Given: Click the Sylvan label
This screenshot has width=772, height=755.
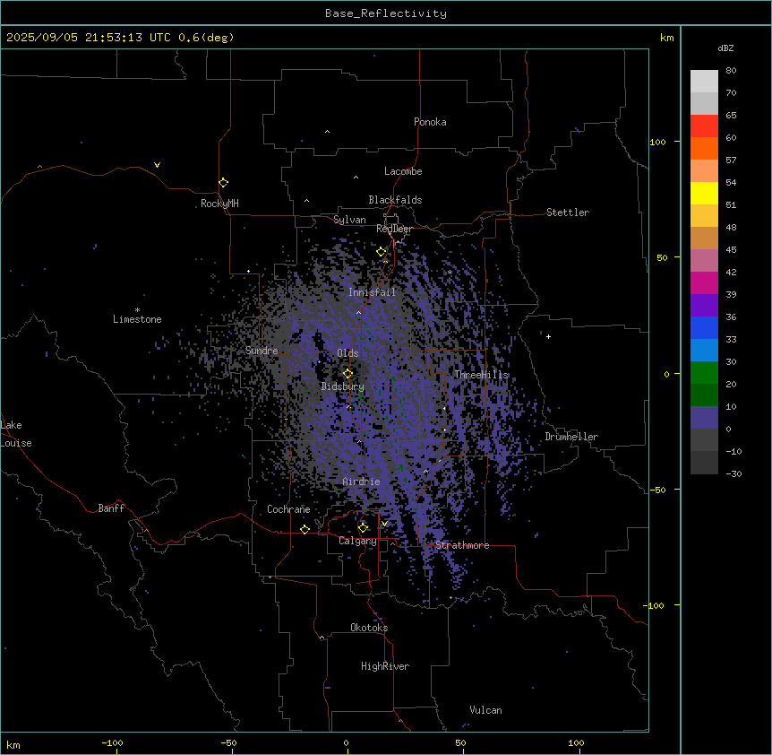Looking at the screenshot, I should (x=349, y=220).
